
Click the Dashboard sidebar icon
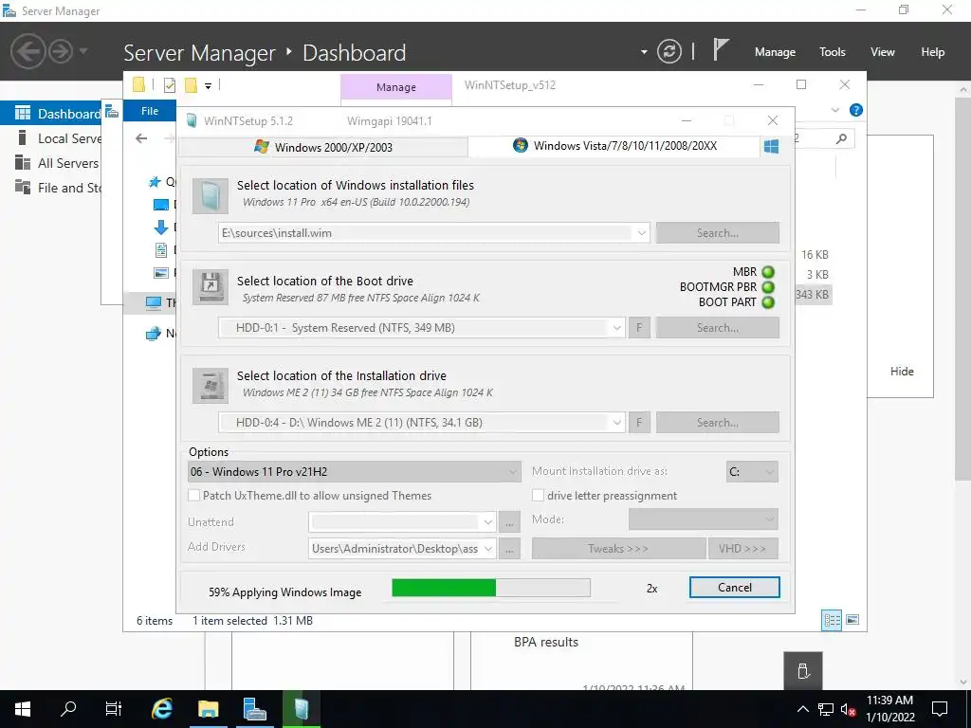(23, 114)
